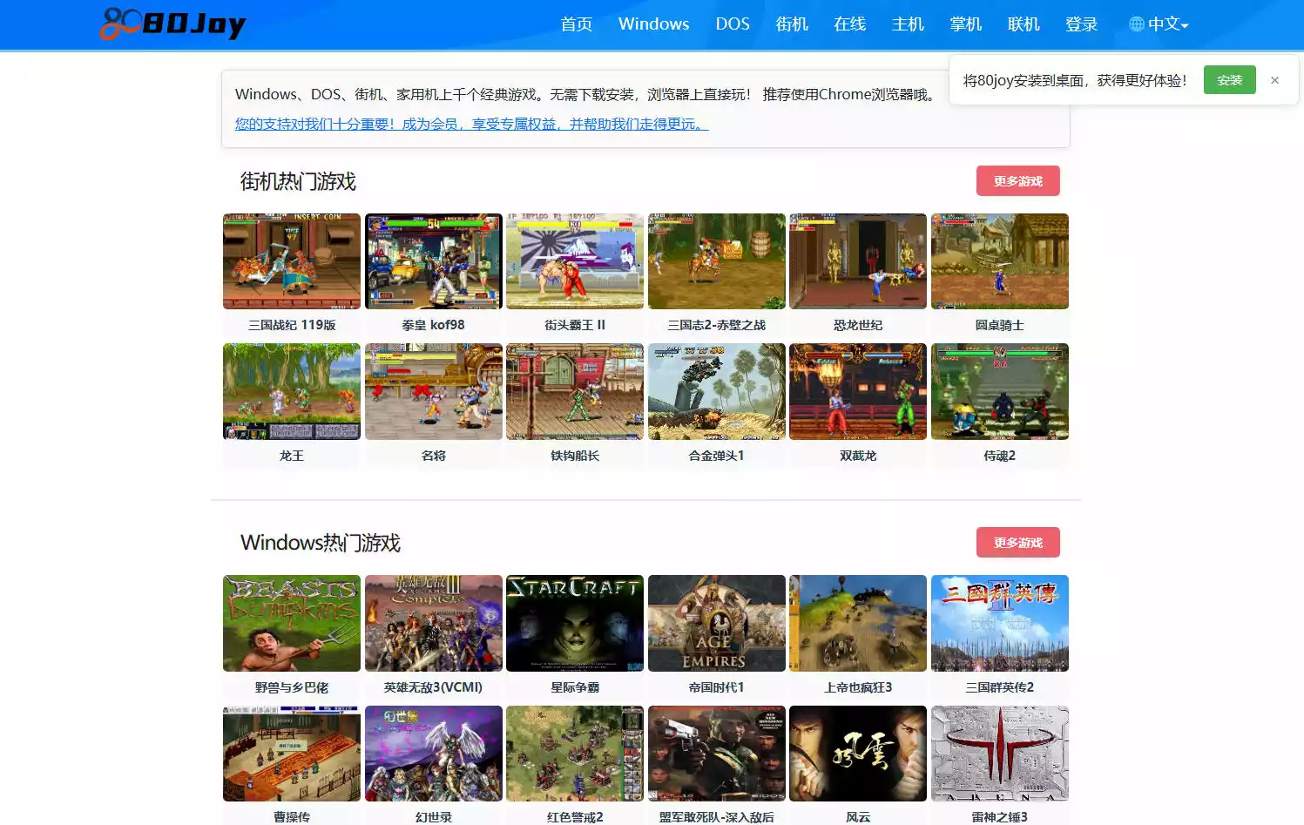Click the 圆桌骑士 title text
1304x825 pixels.
pyautogui.click(x=1000, y=325)
